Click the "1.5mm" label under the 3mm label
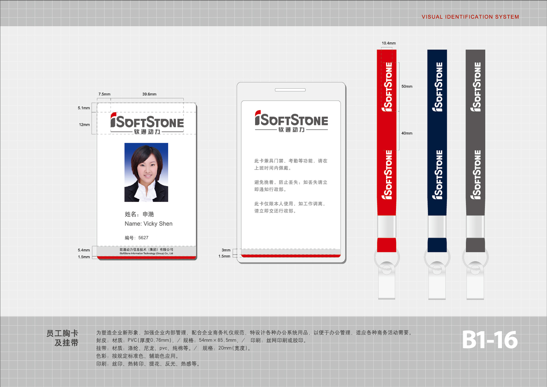The image size is (547, 387). [224, 256]
